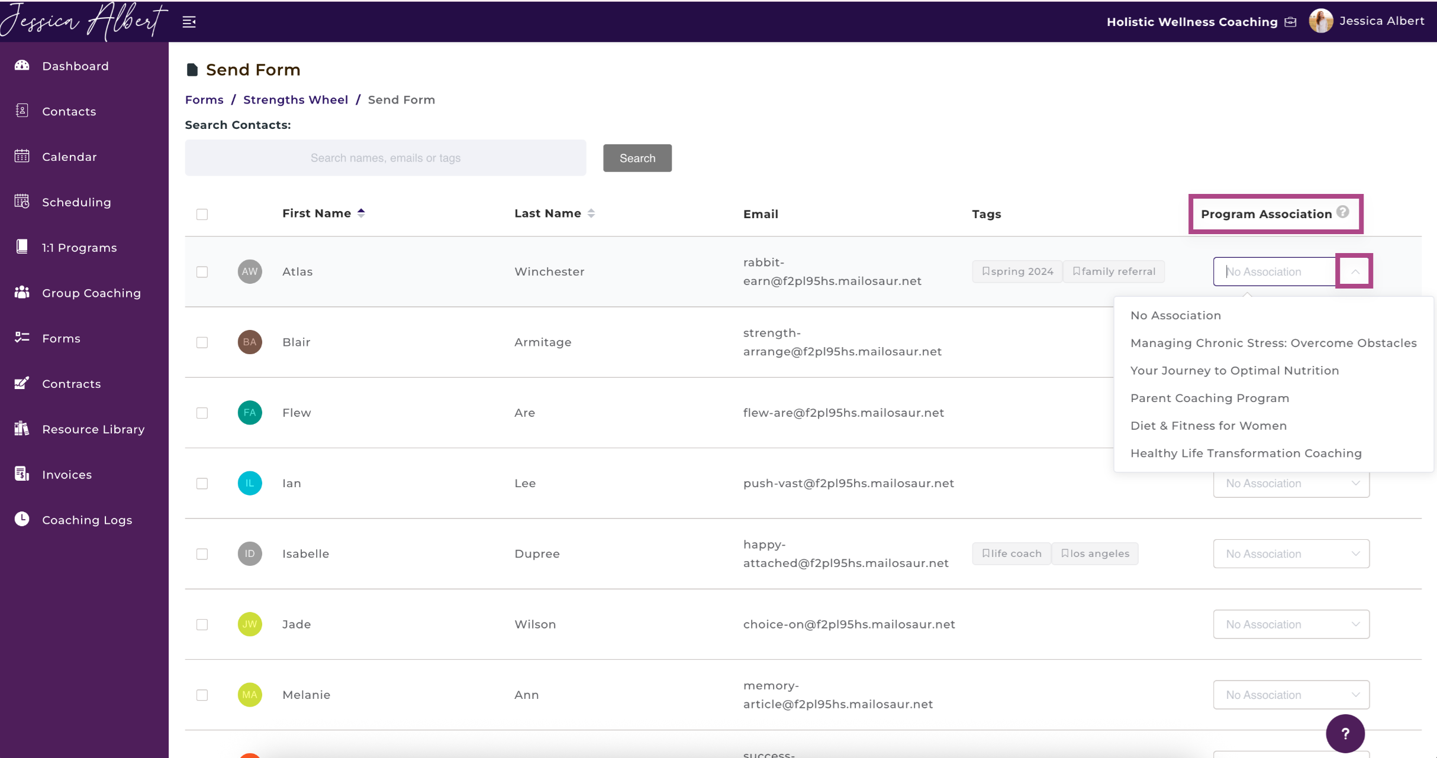Click the first name Melanie
Image resolution: width=1437 pixels, height=758 pixels.
point(306,694)
